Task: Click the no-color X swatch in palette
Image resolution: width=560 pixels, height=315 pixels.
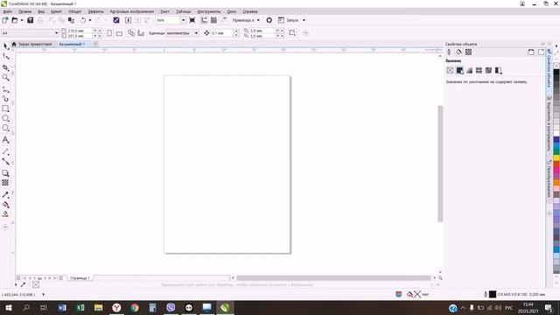Action: pyautogui.click(x=556, y=66)
